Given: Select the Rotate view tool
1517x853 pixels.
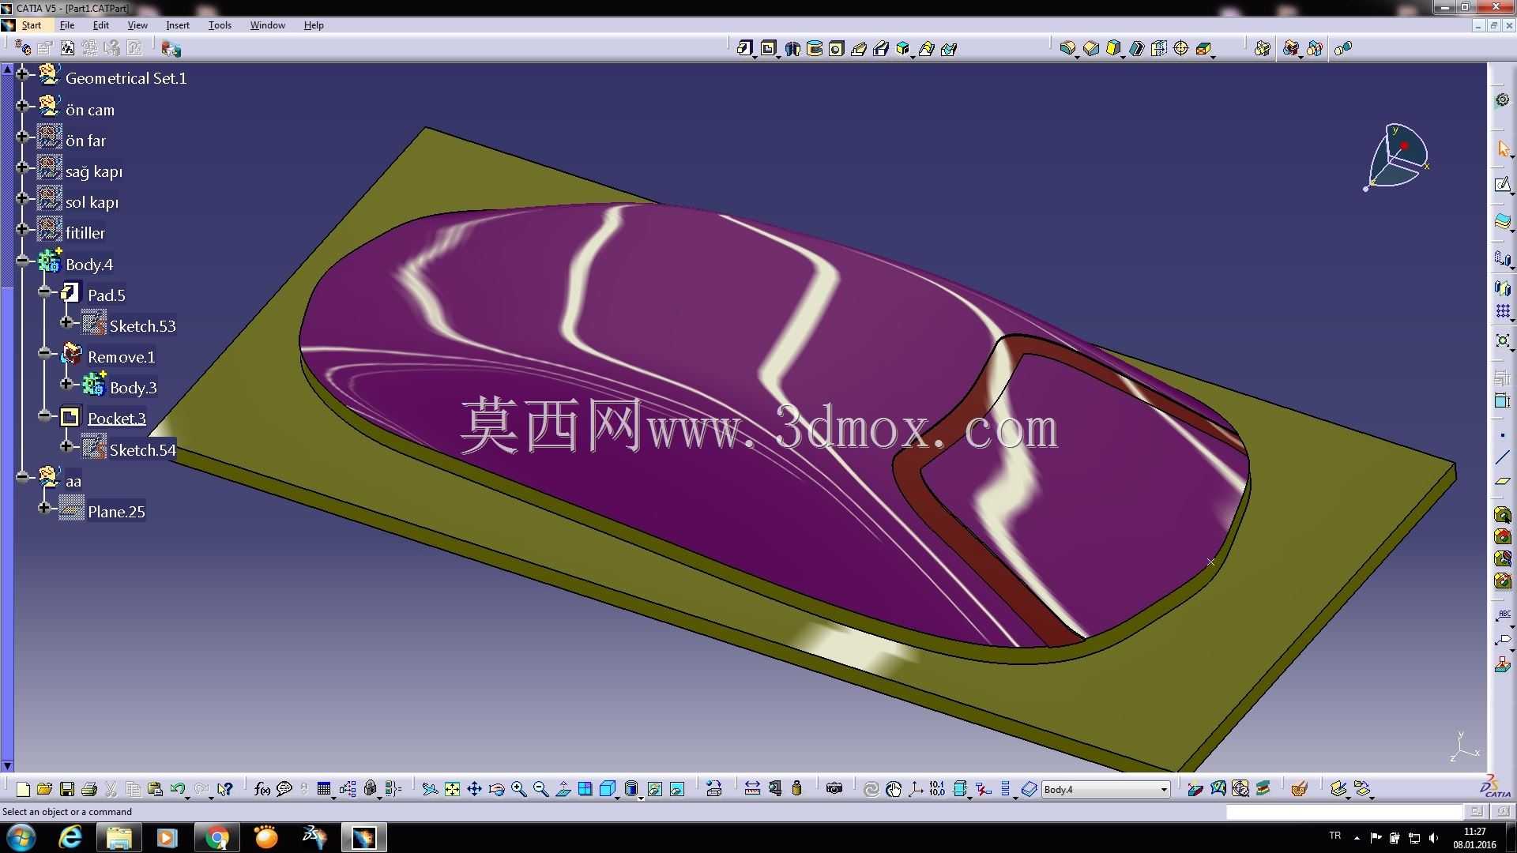Looking at the screenshot, I should tap(496, 789).
